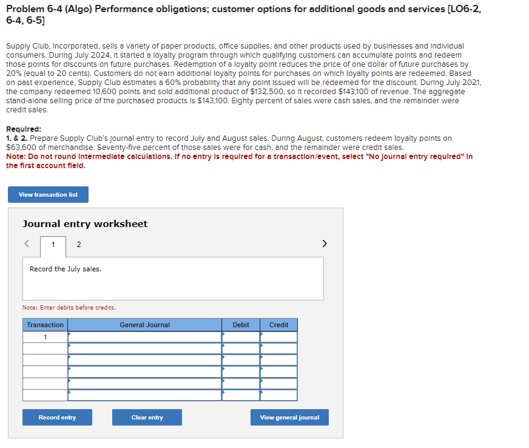Click the blue flag icon beside the second Credit cell

tap(261, 345)
